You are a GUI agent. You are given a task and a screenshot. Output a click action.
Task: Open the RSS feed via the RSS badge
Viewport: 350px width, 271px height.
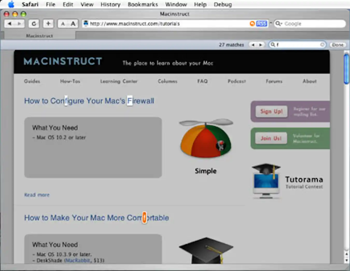(x=261, y=24)
